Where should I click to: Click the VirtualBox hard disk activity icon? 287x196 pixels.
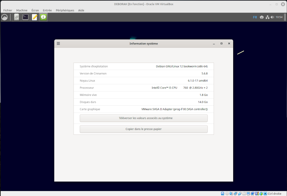click(x=223, y=193)
